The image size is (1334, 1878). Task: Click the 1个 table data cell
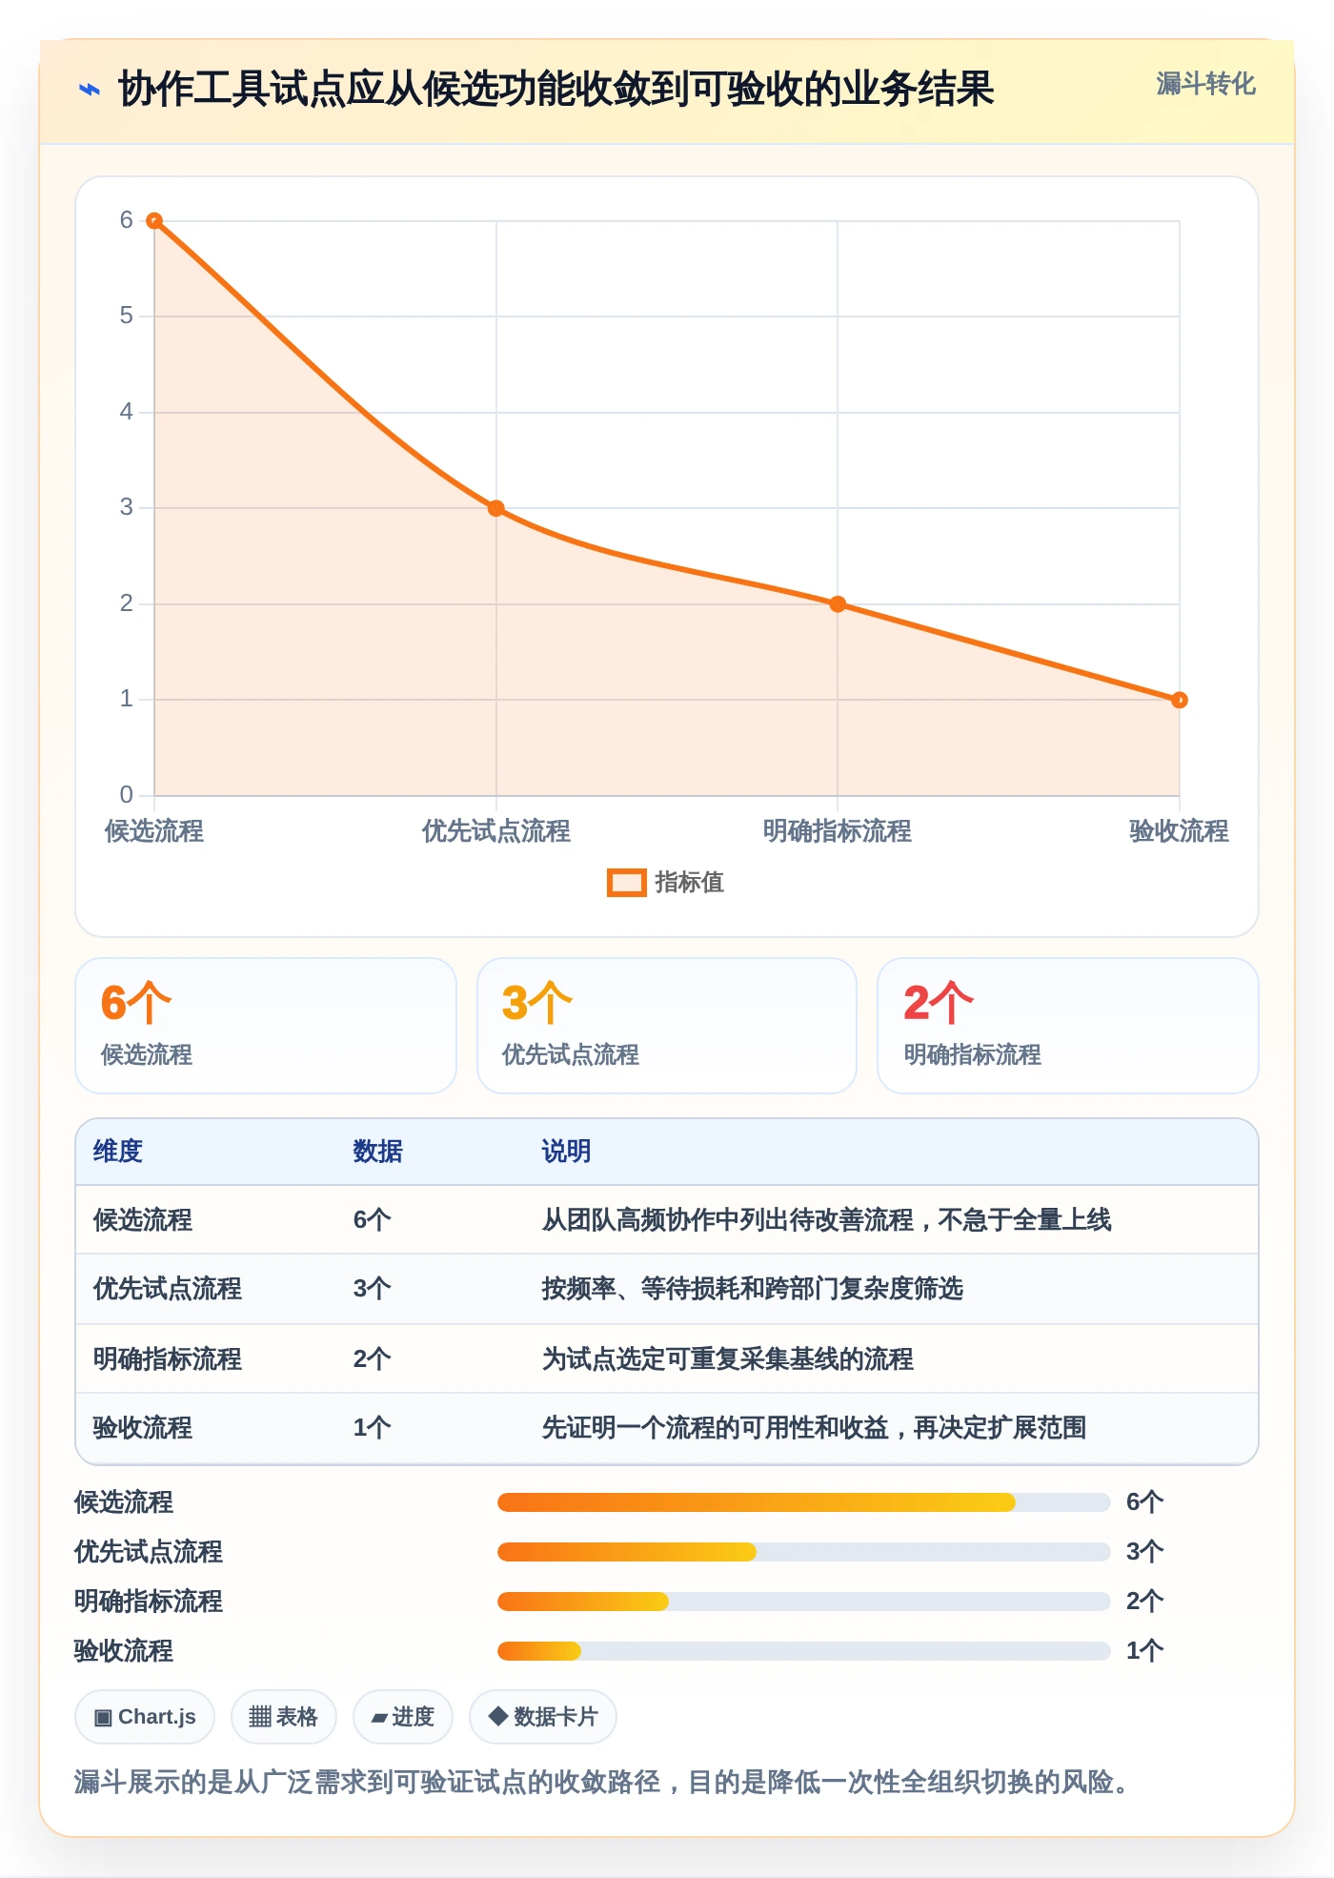pos(372,1428)
